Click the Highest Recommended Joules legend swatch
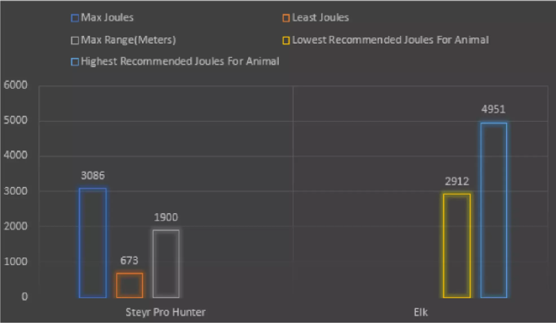The height and width of the screenshot is (323, 556). 75,62
